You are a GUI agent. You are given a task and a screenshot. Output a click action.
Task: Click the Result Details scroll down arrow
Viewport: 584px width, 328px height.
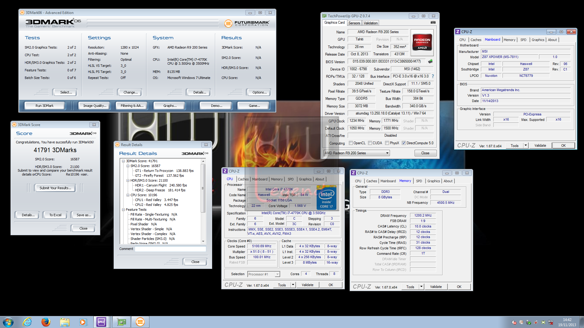coord(203,241)
